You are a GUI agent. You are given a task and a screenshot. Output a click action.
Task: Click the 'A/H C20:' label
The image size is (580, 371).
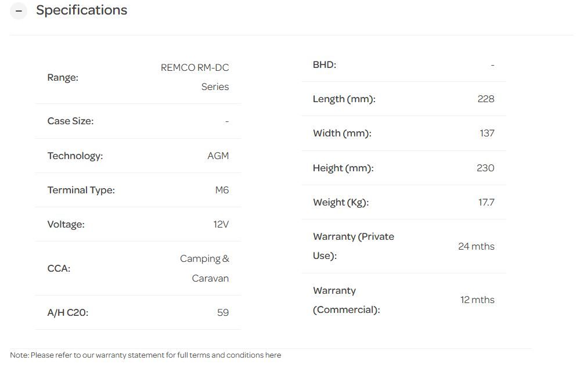(67, 312)
